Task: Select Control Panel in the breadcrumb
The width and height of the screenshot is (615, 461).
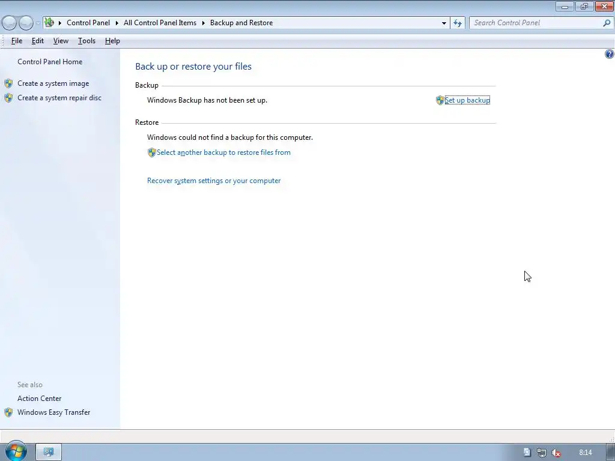Action: pyautogui.click(x=88, y=23)
